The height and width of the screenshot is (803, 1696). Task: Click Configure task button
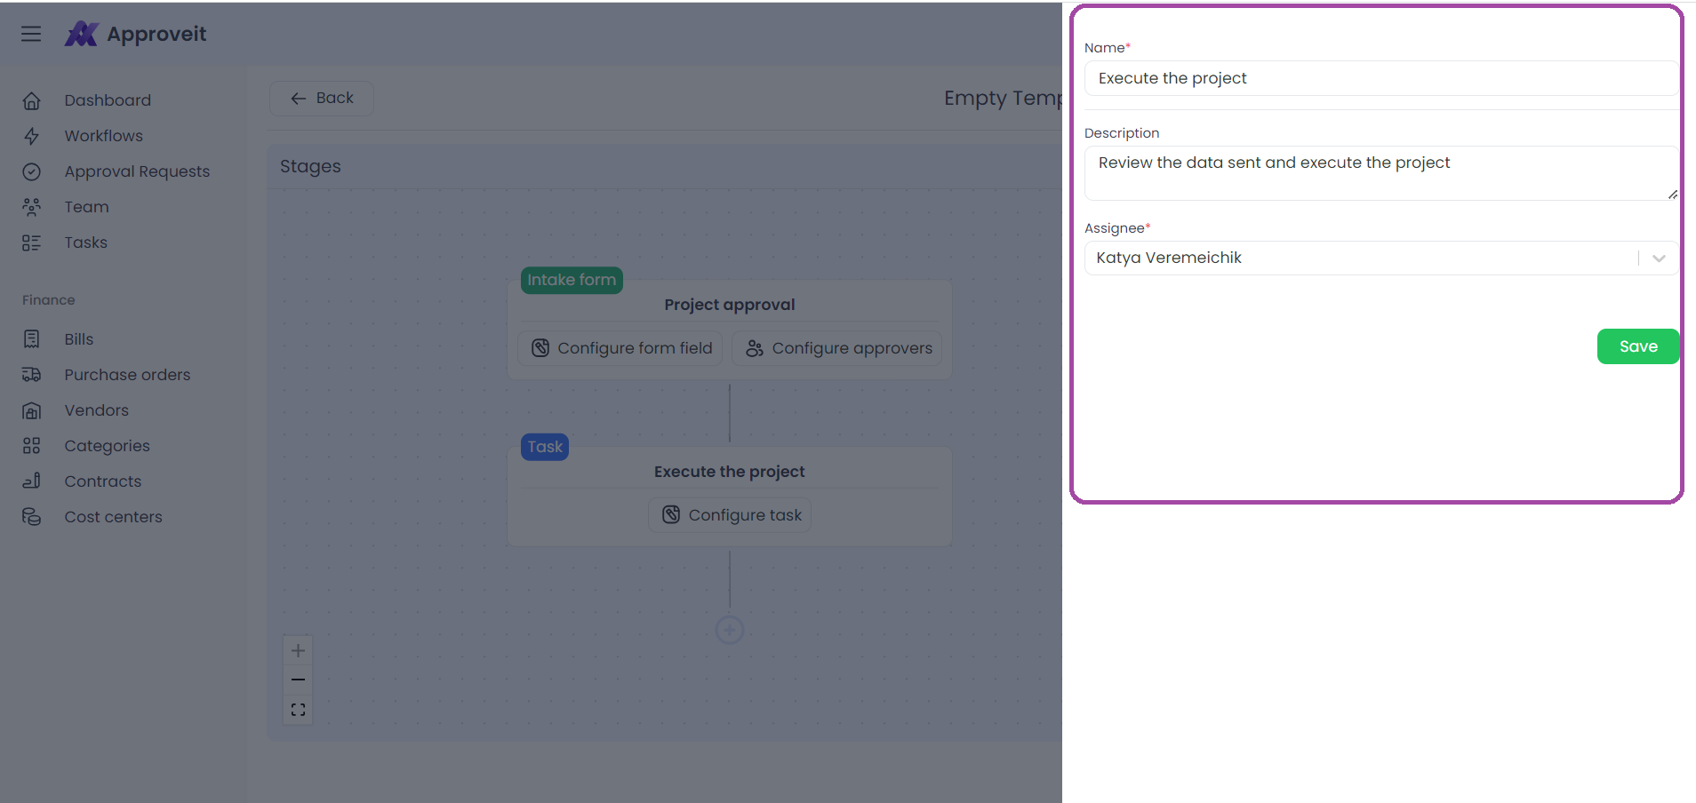[730, 515]
